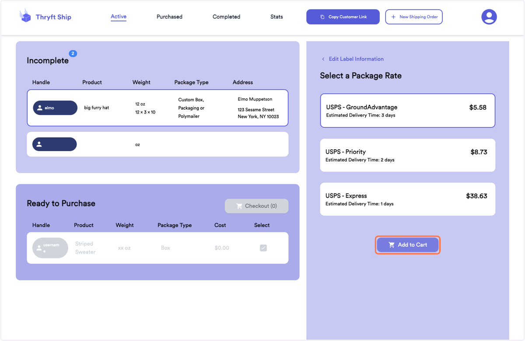The height and width of the screenshot is (341, 525).
Task: Click the '$38.63' Express price
Action: 476,196
